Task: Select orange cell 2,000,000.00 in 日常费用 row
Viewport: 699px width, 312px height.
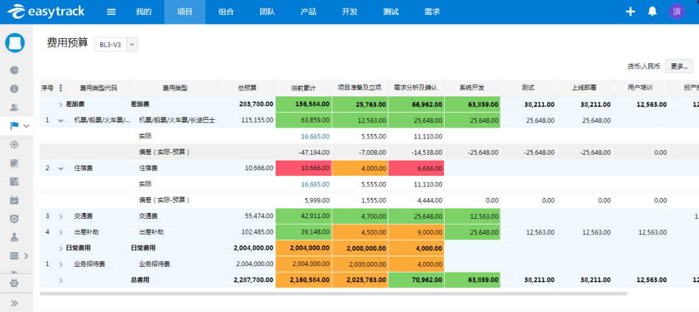Action: click(360, 248)
